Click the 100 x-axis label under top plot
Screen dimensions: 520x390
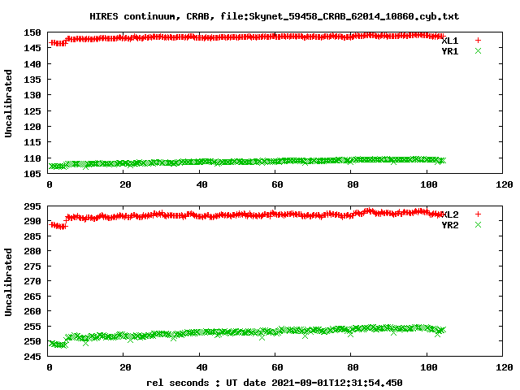tap(428, 184)
